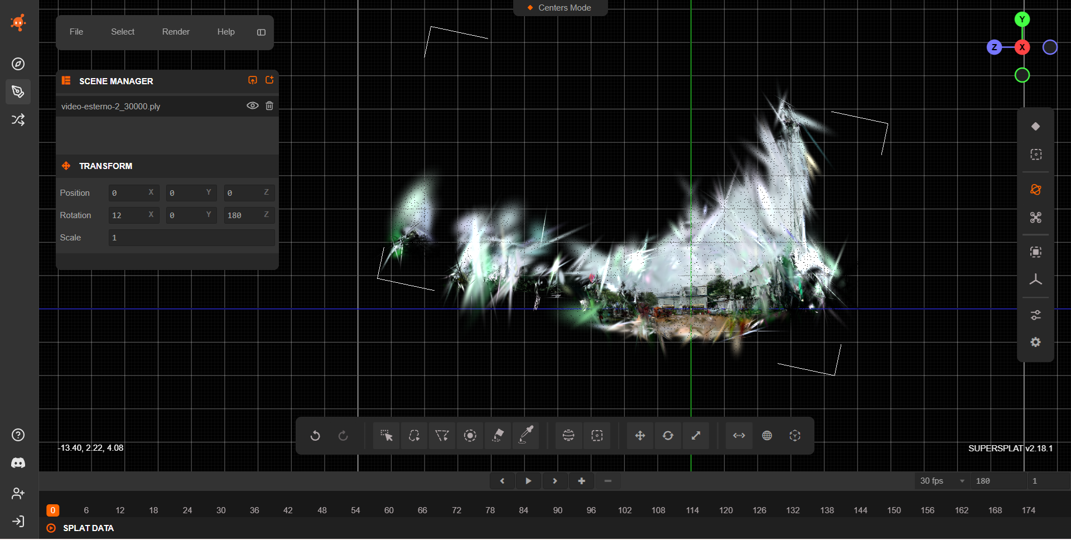The height and width of the screenshot is (540, 1071).
Task: Select the eyedropper color picker tool
Action: 526,436
